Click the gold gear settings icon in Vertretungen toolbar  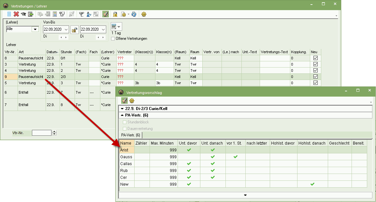tap(144, 14)
